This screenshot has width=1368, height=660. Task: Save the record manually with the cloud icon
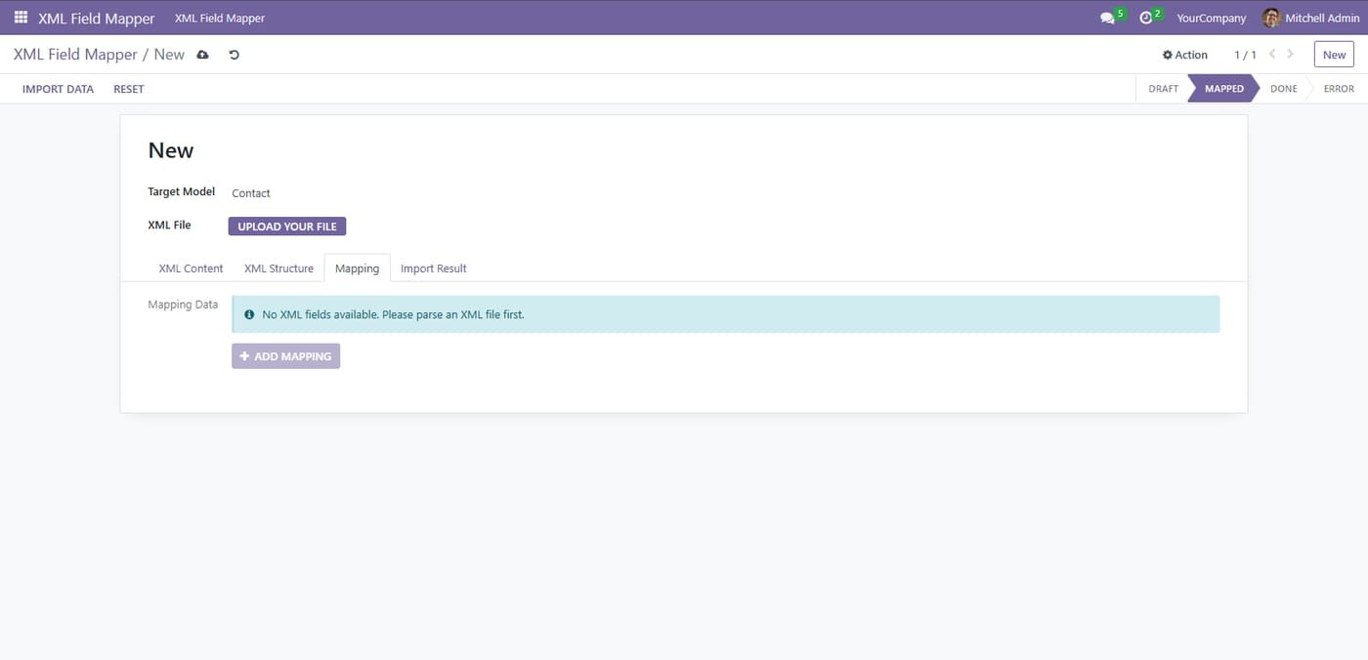pyautogui.click(x=202, y=55)
